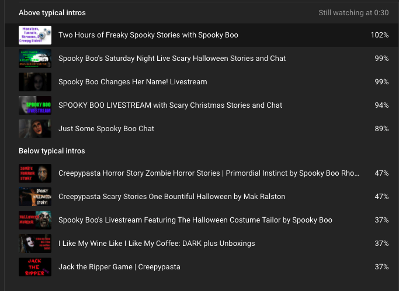Open the Dark plus Unboxings video thumbnail
Viewport: 399px width, 291px height.
coord(35,244)
